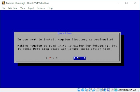This screenshot has height=92, width=140.
Task: Click the hard disk activity status icon
Action: click(79, 90)
